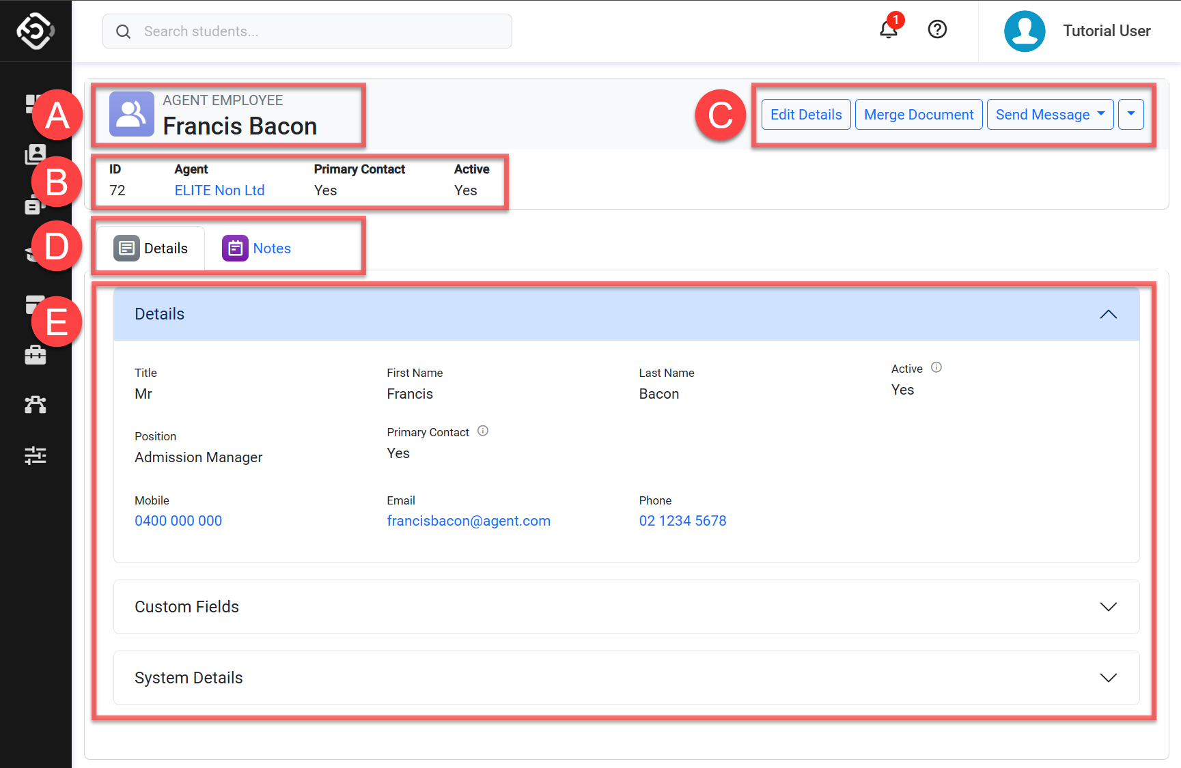
Task: Click the app logo in sidebar
Action: (x=36, y=31)
